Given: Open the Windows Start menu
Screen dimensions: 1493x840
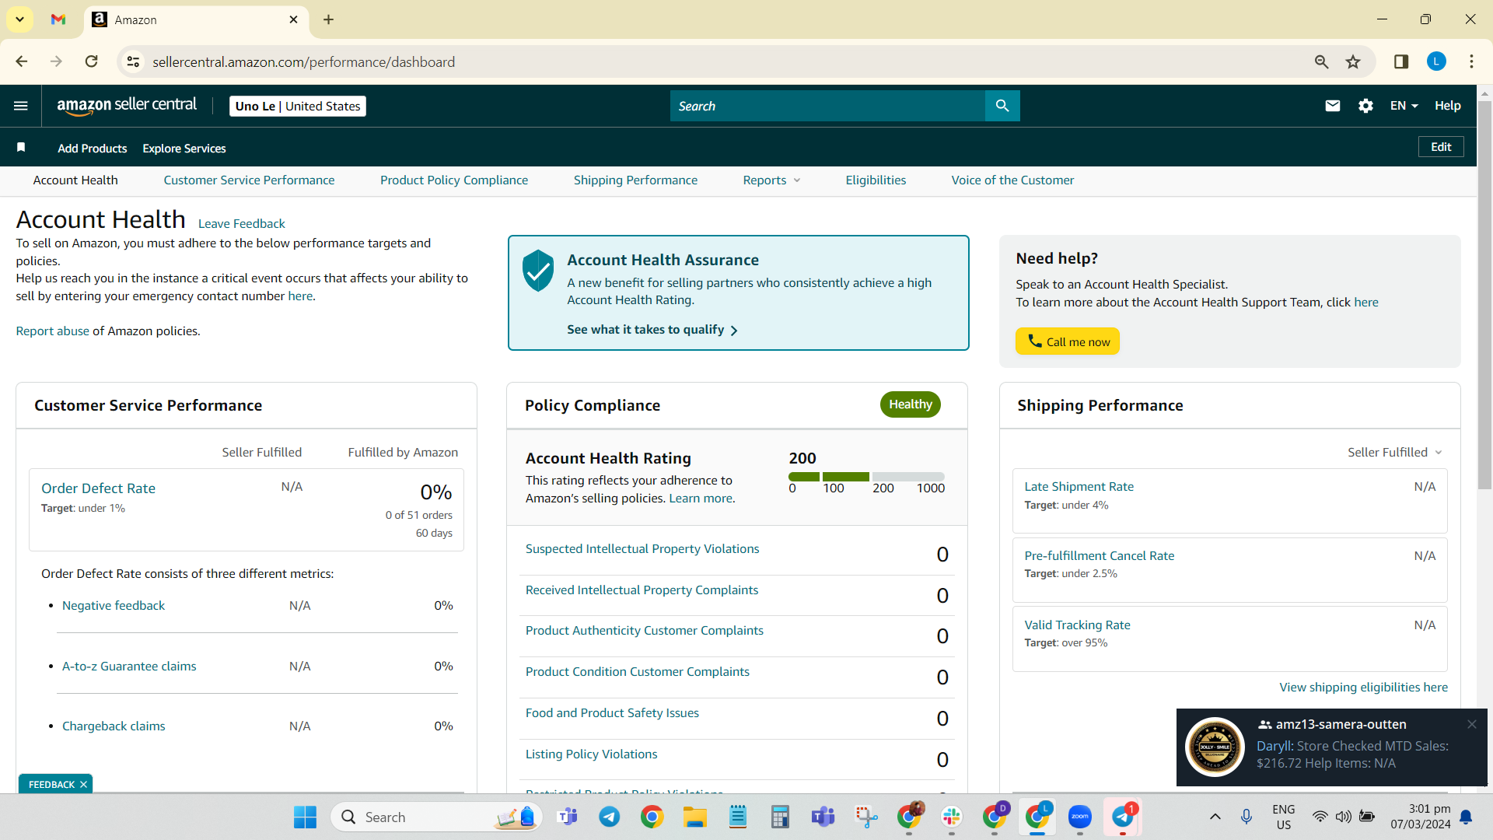Looking at the screenshot, I should (305, 817).
